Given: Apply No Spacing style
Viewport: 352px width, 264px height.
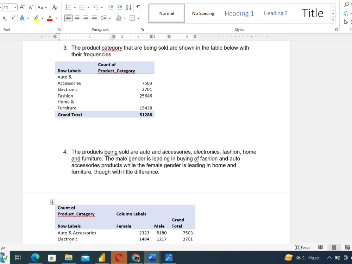Looking at the screenshot, I should coord(203,13).
